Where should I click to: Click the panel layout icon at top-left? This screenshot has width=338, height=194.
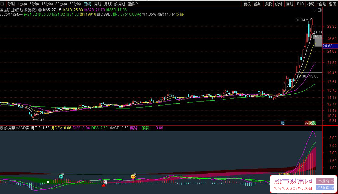(3, 4)
